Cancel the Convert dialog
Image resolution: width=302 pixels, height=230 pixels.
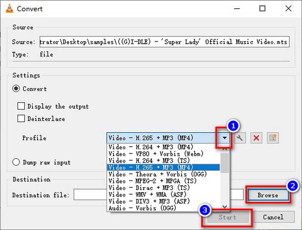click(x=273, y=217)
